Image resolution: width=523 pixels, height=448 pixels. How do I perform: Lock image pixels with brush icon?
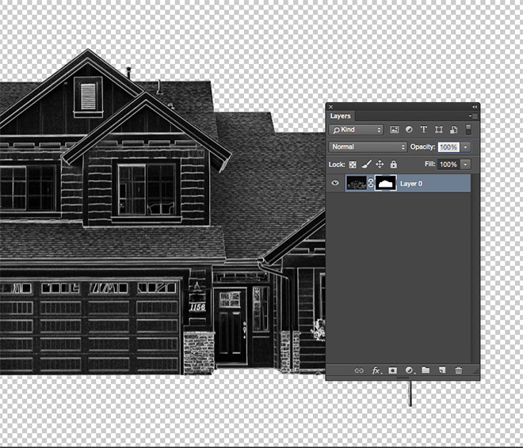(366, 164)
